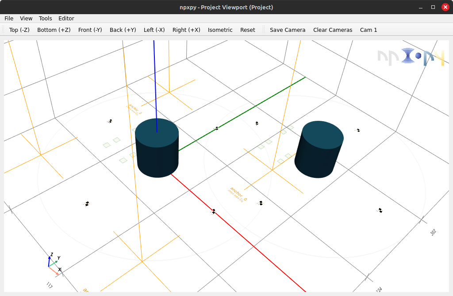The width and height of the screenshot is (453, 296).
Task: Select saved Cam 1 view
Action: pyautogui.click(x=369, y=30)
